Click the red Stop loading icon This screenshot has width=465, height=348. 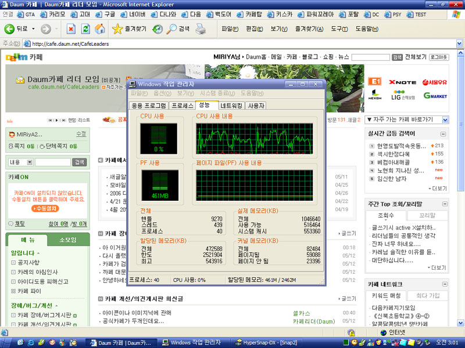pyautogui.click(x=70, y=28)
